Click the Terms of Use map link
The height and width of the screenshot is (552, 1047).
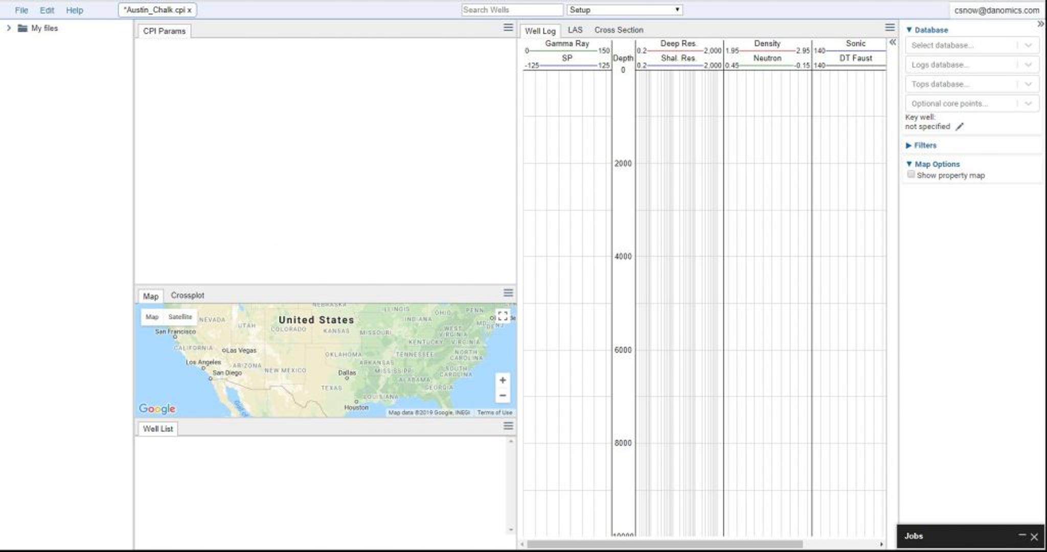pyautogui.click(x=494, y=412)
